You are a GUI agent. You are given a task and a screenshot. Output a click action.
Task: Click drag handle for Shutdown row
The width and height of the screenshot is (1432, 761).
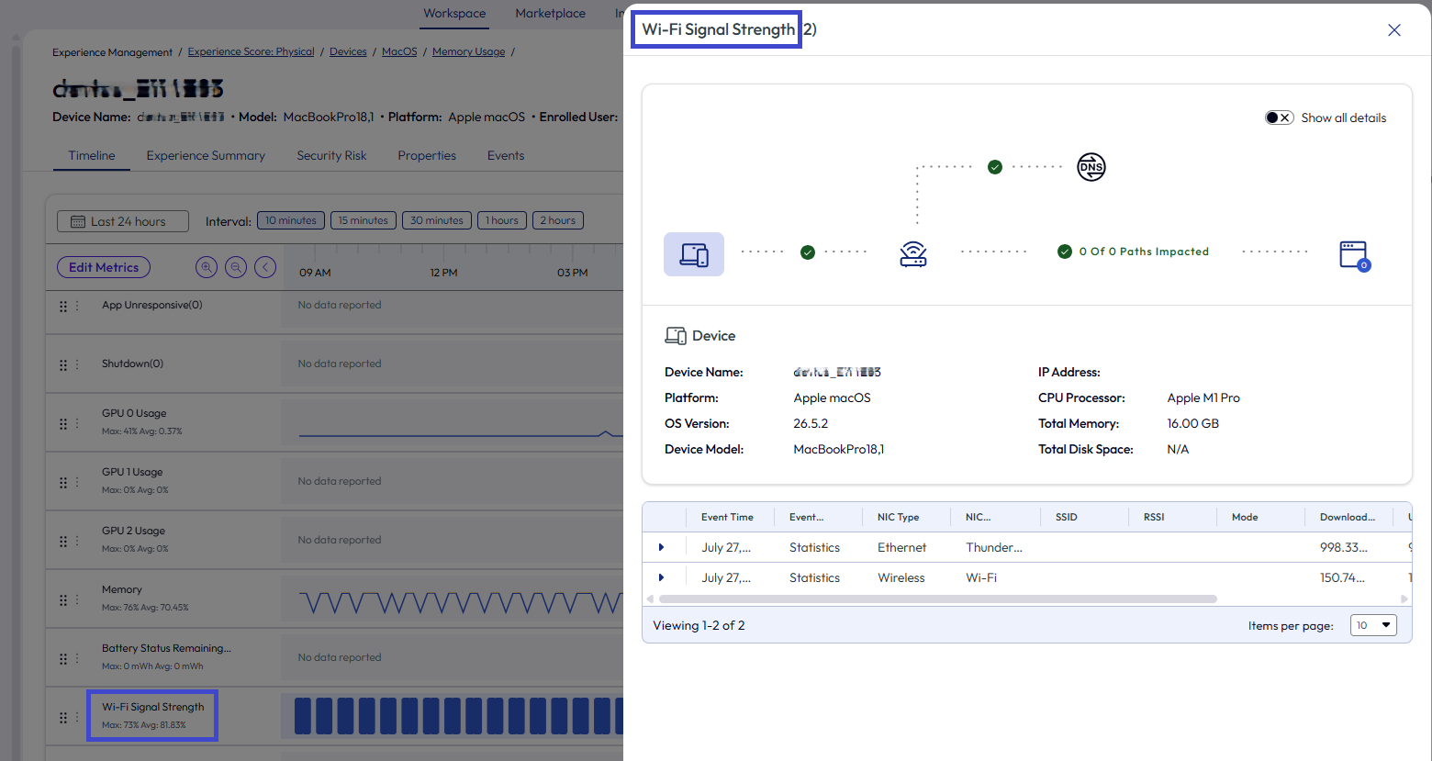[x=63, y=364]
